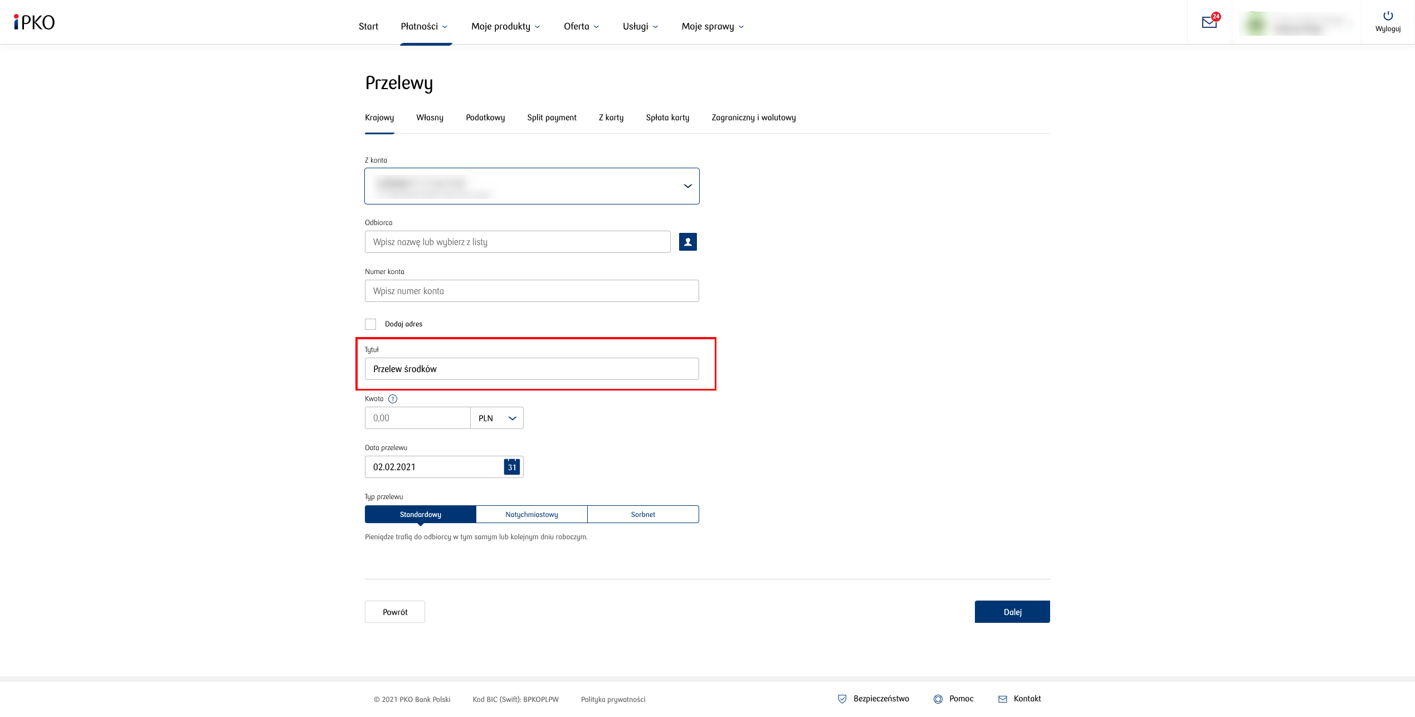Focus the Numer konta input field
This screenshot has height=717, width=1415.
tap(531, 291)
